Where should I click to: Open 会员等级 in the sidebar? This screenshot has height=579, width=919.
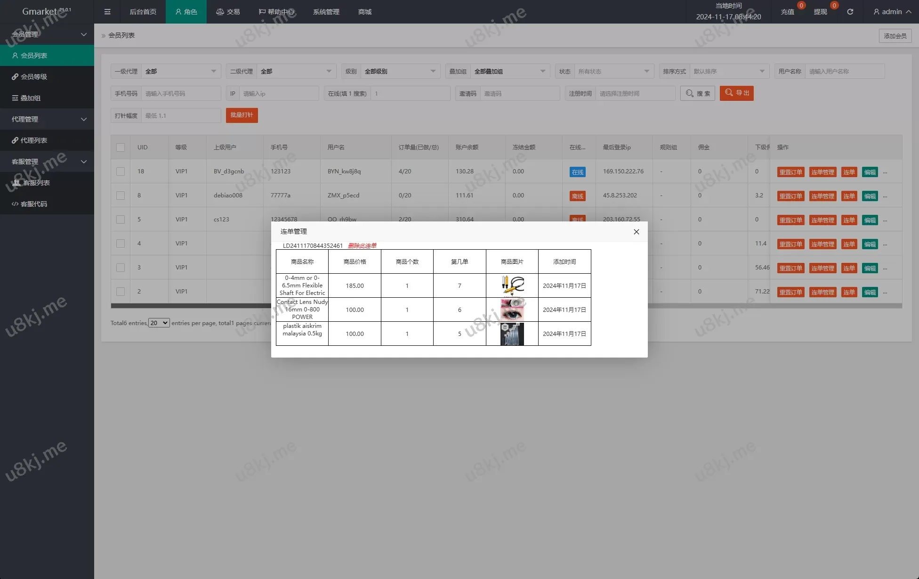coord(34,77)
